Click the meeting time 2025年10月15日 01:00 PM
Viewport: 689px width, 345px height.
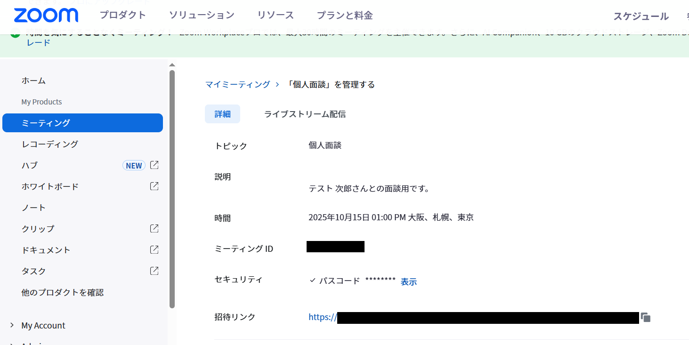tap(357, 217)
